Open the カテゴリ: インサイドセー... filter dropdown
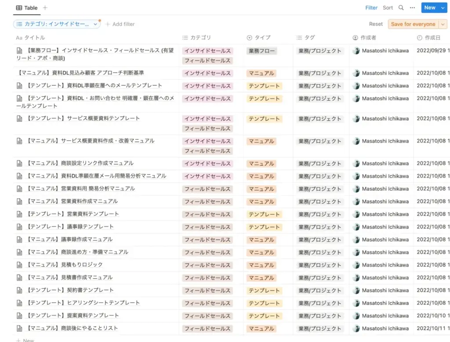450x342 pixels. coord(57,24)
